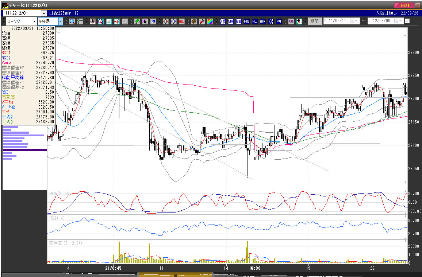
Task: Click the 日経225mini 12 instrument name
Action: pyautogui.click(x=64, y=13)
